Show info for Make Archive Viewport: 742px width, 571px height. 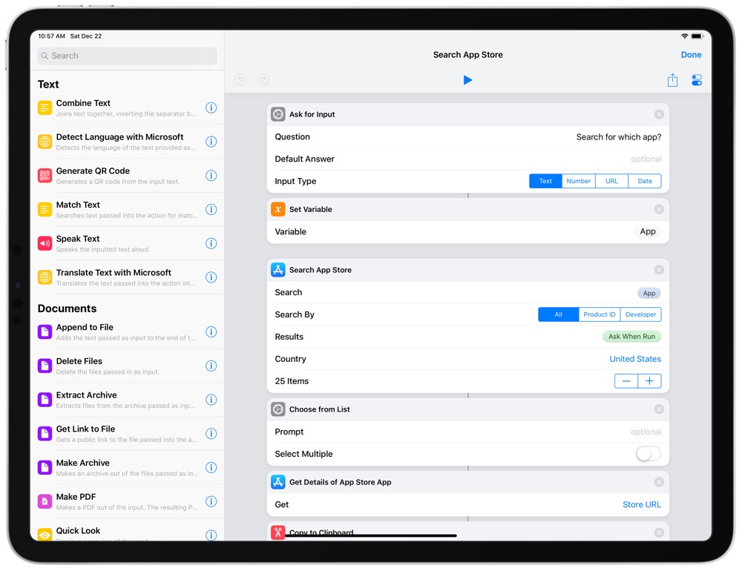pyautogui.click(x=211, y=467)
